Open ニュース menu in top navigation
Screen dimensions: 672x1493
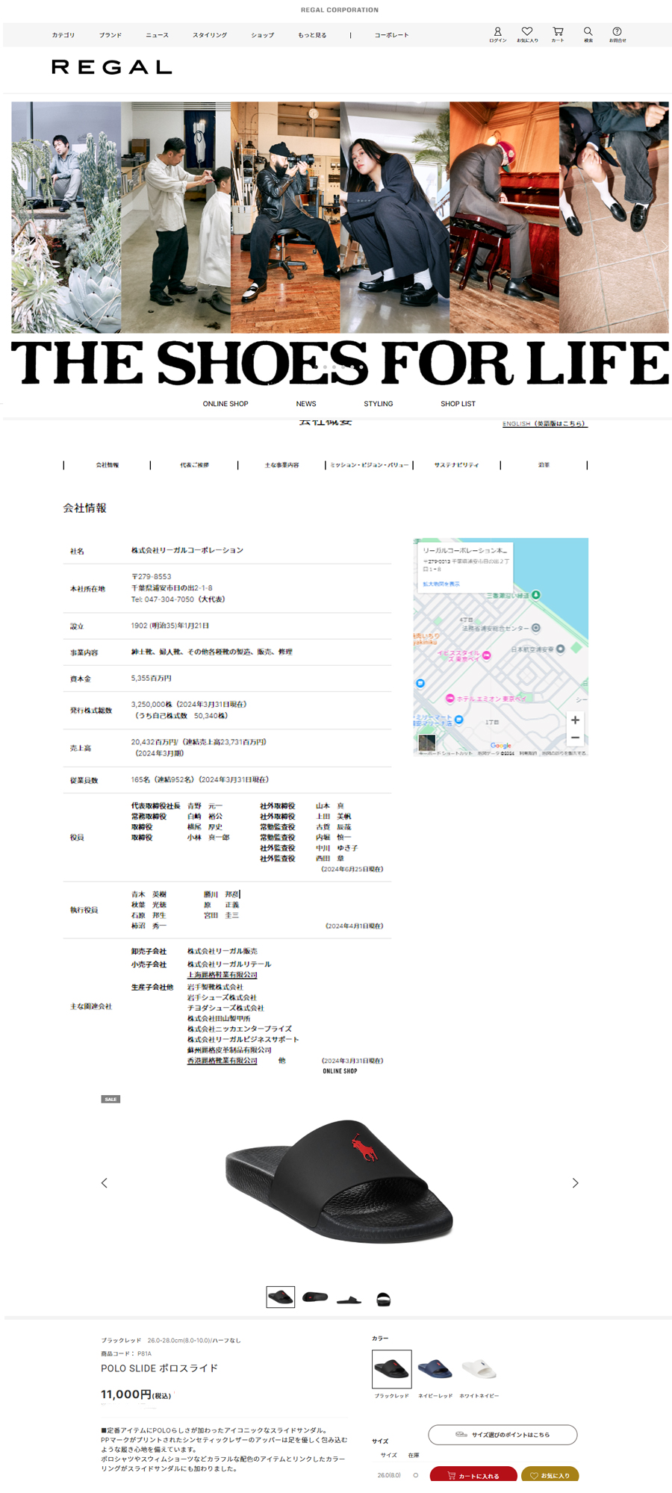point(158,35)
